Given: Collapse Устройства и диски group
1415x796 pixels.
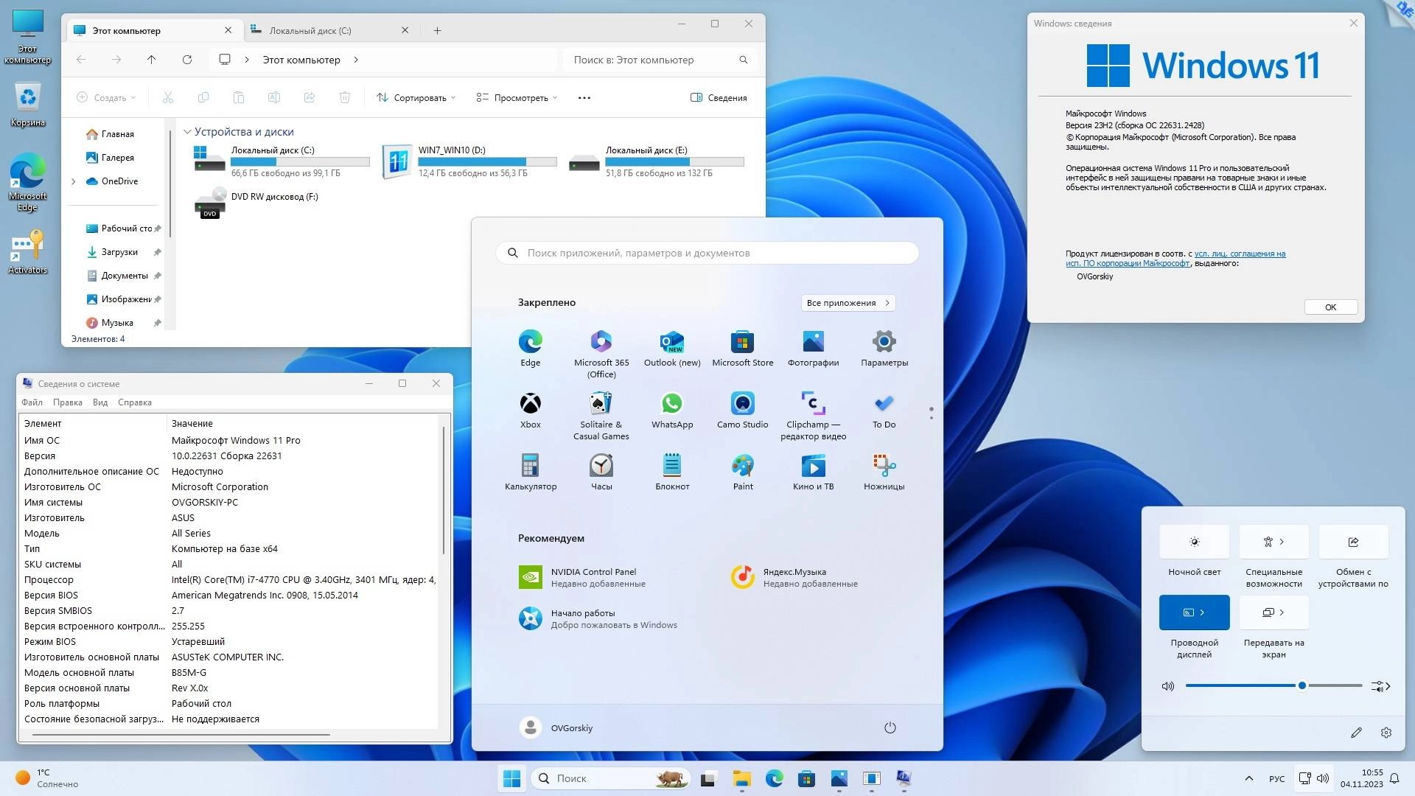Looking at the screenshot, I should [x=187, y=132].
